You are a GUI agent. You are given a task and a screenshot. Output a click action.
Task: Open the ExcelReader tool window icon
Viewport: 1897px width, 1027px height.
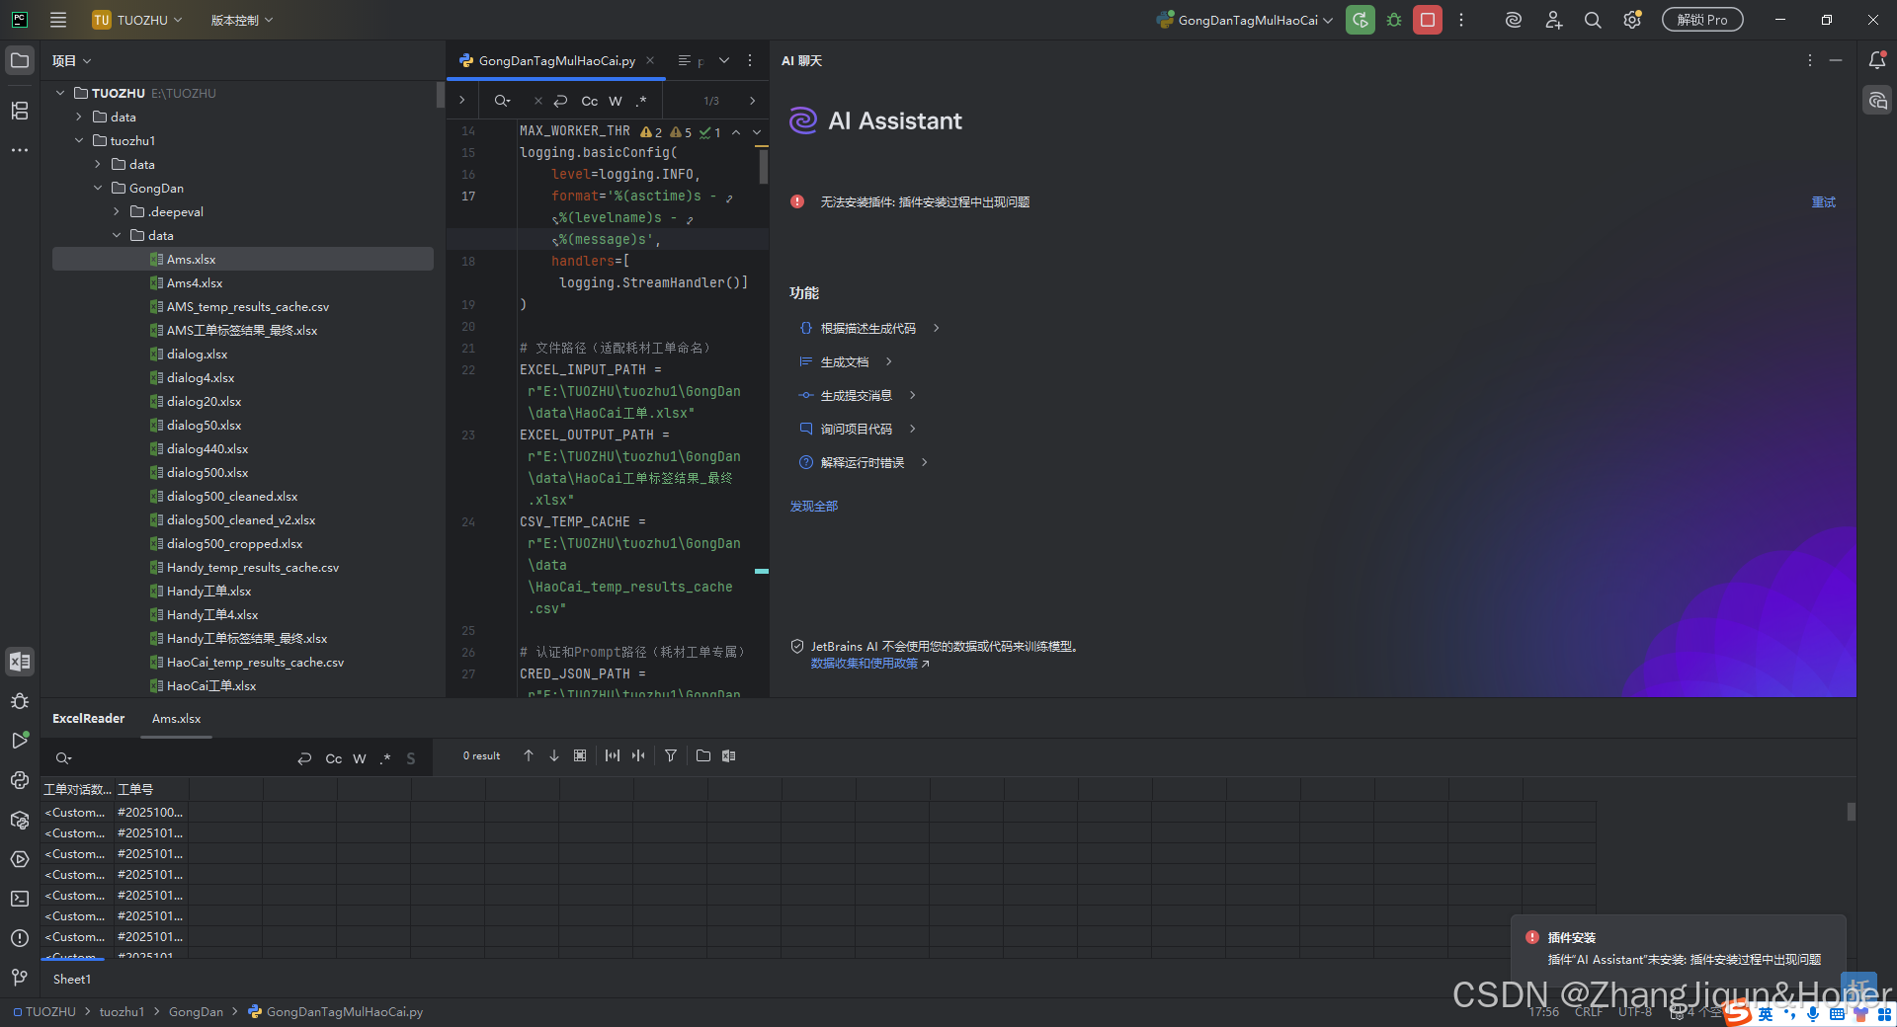[x=20, y=662]
